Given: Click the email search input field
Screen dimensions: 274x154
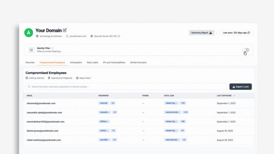Looking at the screenshot, I should click(x=125, y=87).
